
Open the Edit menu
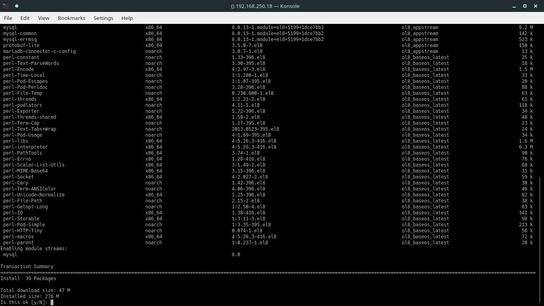[25, 18]
